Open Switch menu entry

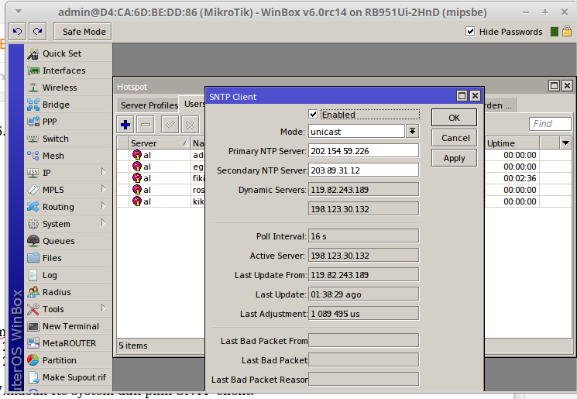pos(69,139)
